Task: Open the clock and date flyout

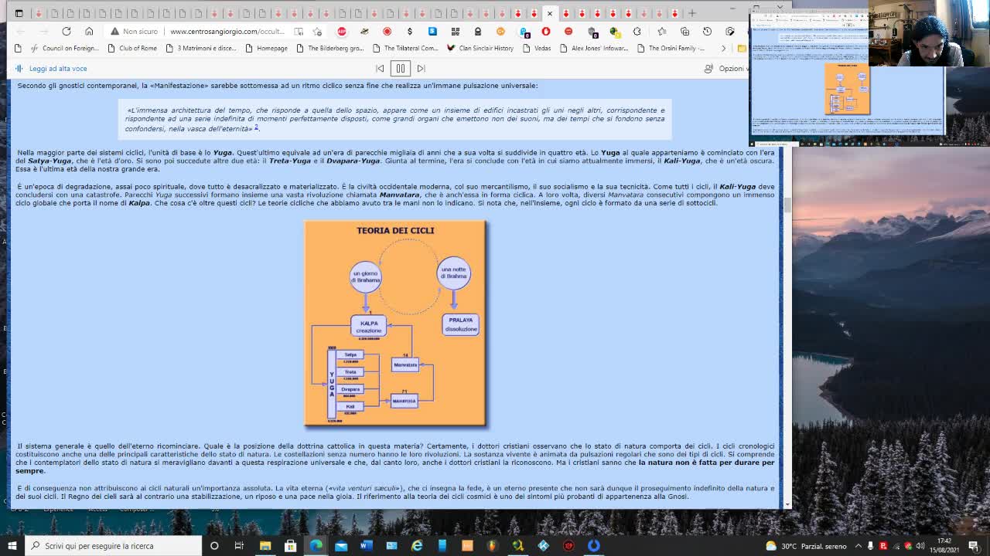Action: pos(944,545)
